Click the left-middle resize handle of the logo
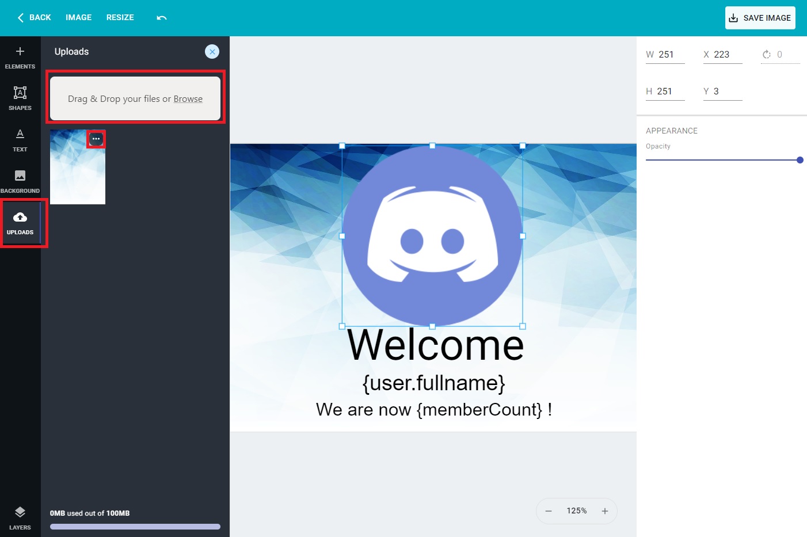Screen dimensions: 807x537 (x=342, y=236)
